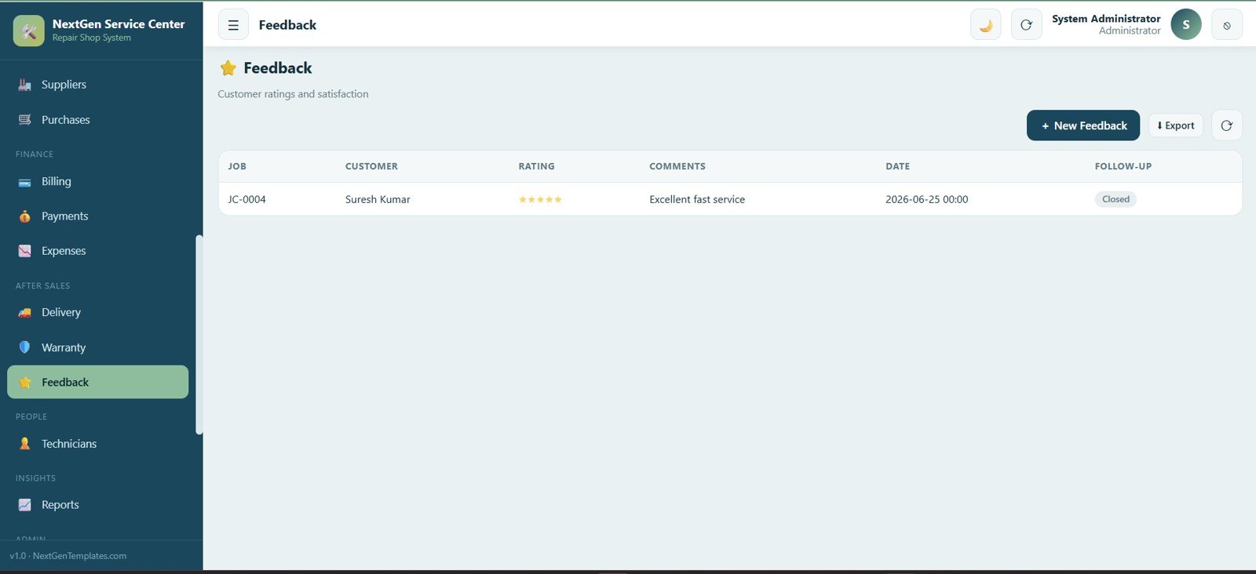Viewport: 1256px width, 574px height.
Task: Click the Reports graph icon
Action: tap(25, 505)
